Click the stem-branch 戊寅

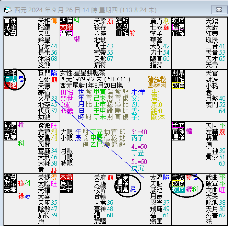click(x=138, y=168)
